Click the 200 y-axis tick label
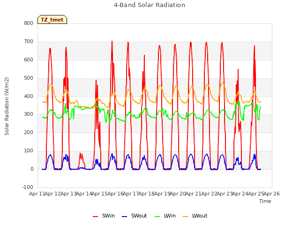The width and height of the screenshot is (300, 225). tap(29, 132)
